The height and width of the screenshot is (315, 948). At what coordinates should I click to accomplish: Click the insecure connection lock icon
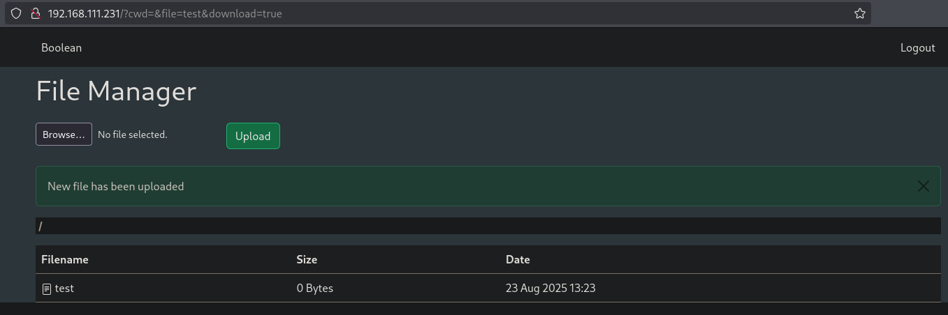(x=35, y=13)
